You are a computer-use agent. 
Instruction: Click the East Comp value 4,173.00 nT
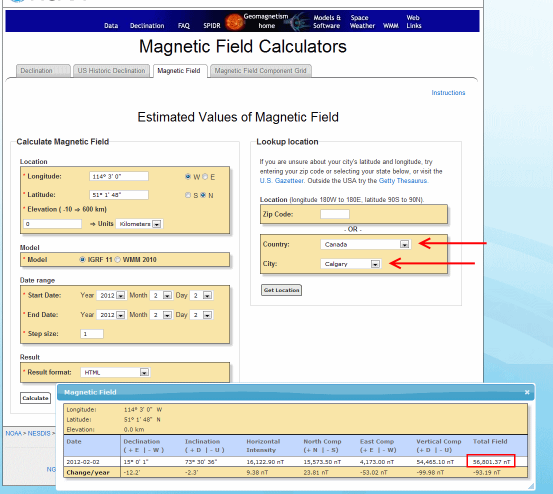[376, 462]
